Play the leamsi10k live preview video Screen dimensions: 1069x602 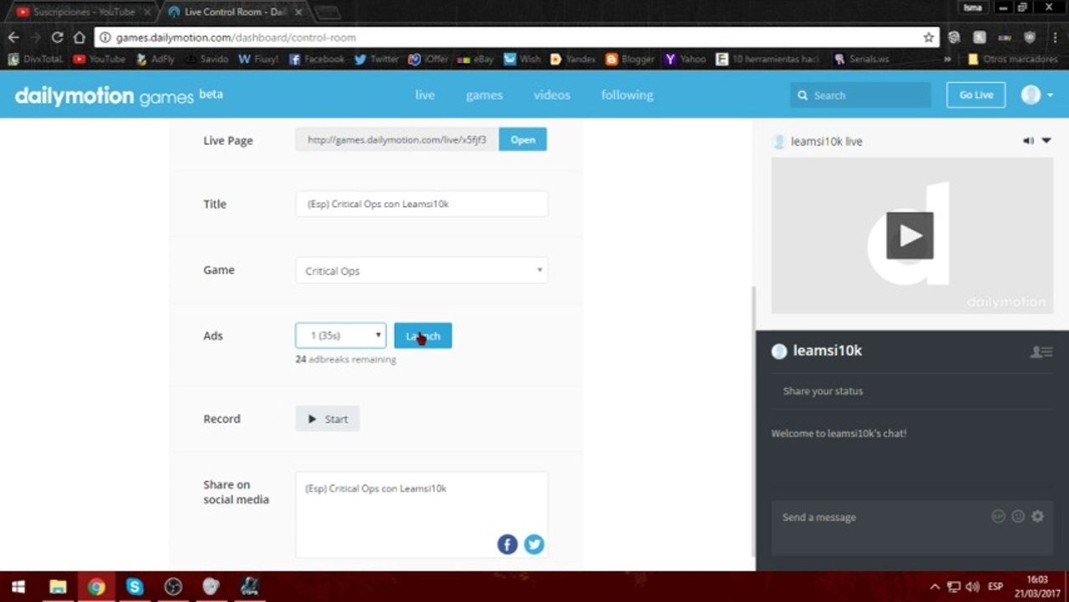(909, 236)
